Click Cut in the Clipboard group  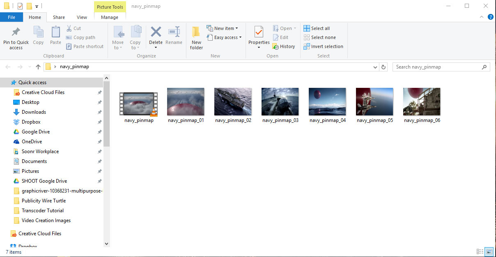pyautogui.click(x=74, y=28)
